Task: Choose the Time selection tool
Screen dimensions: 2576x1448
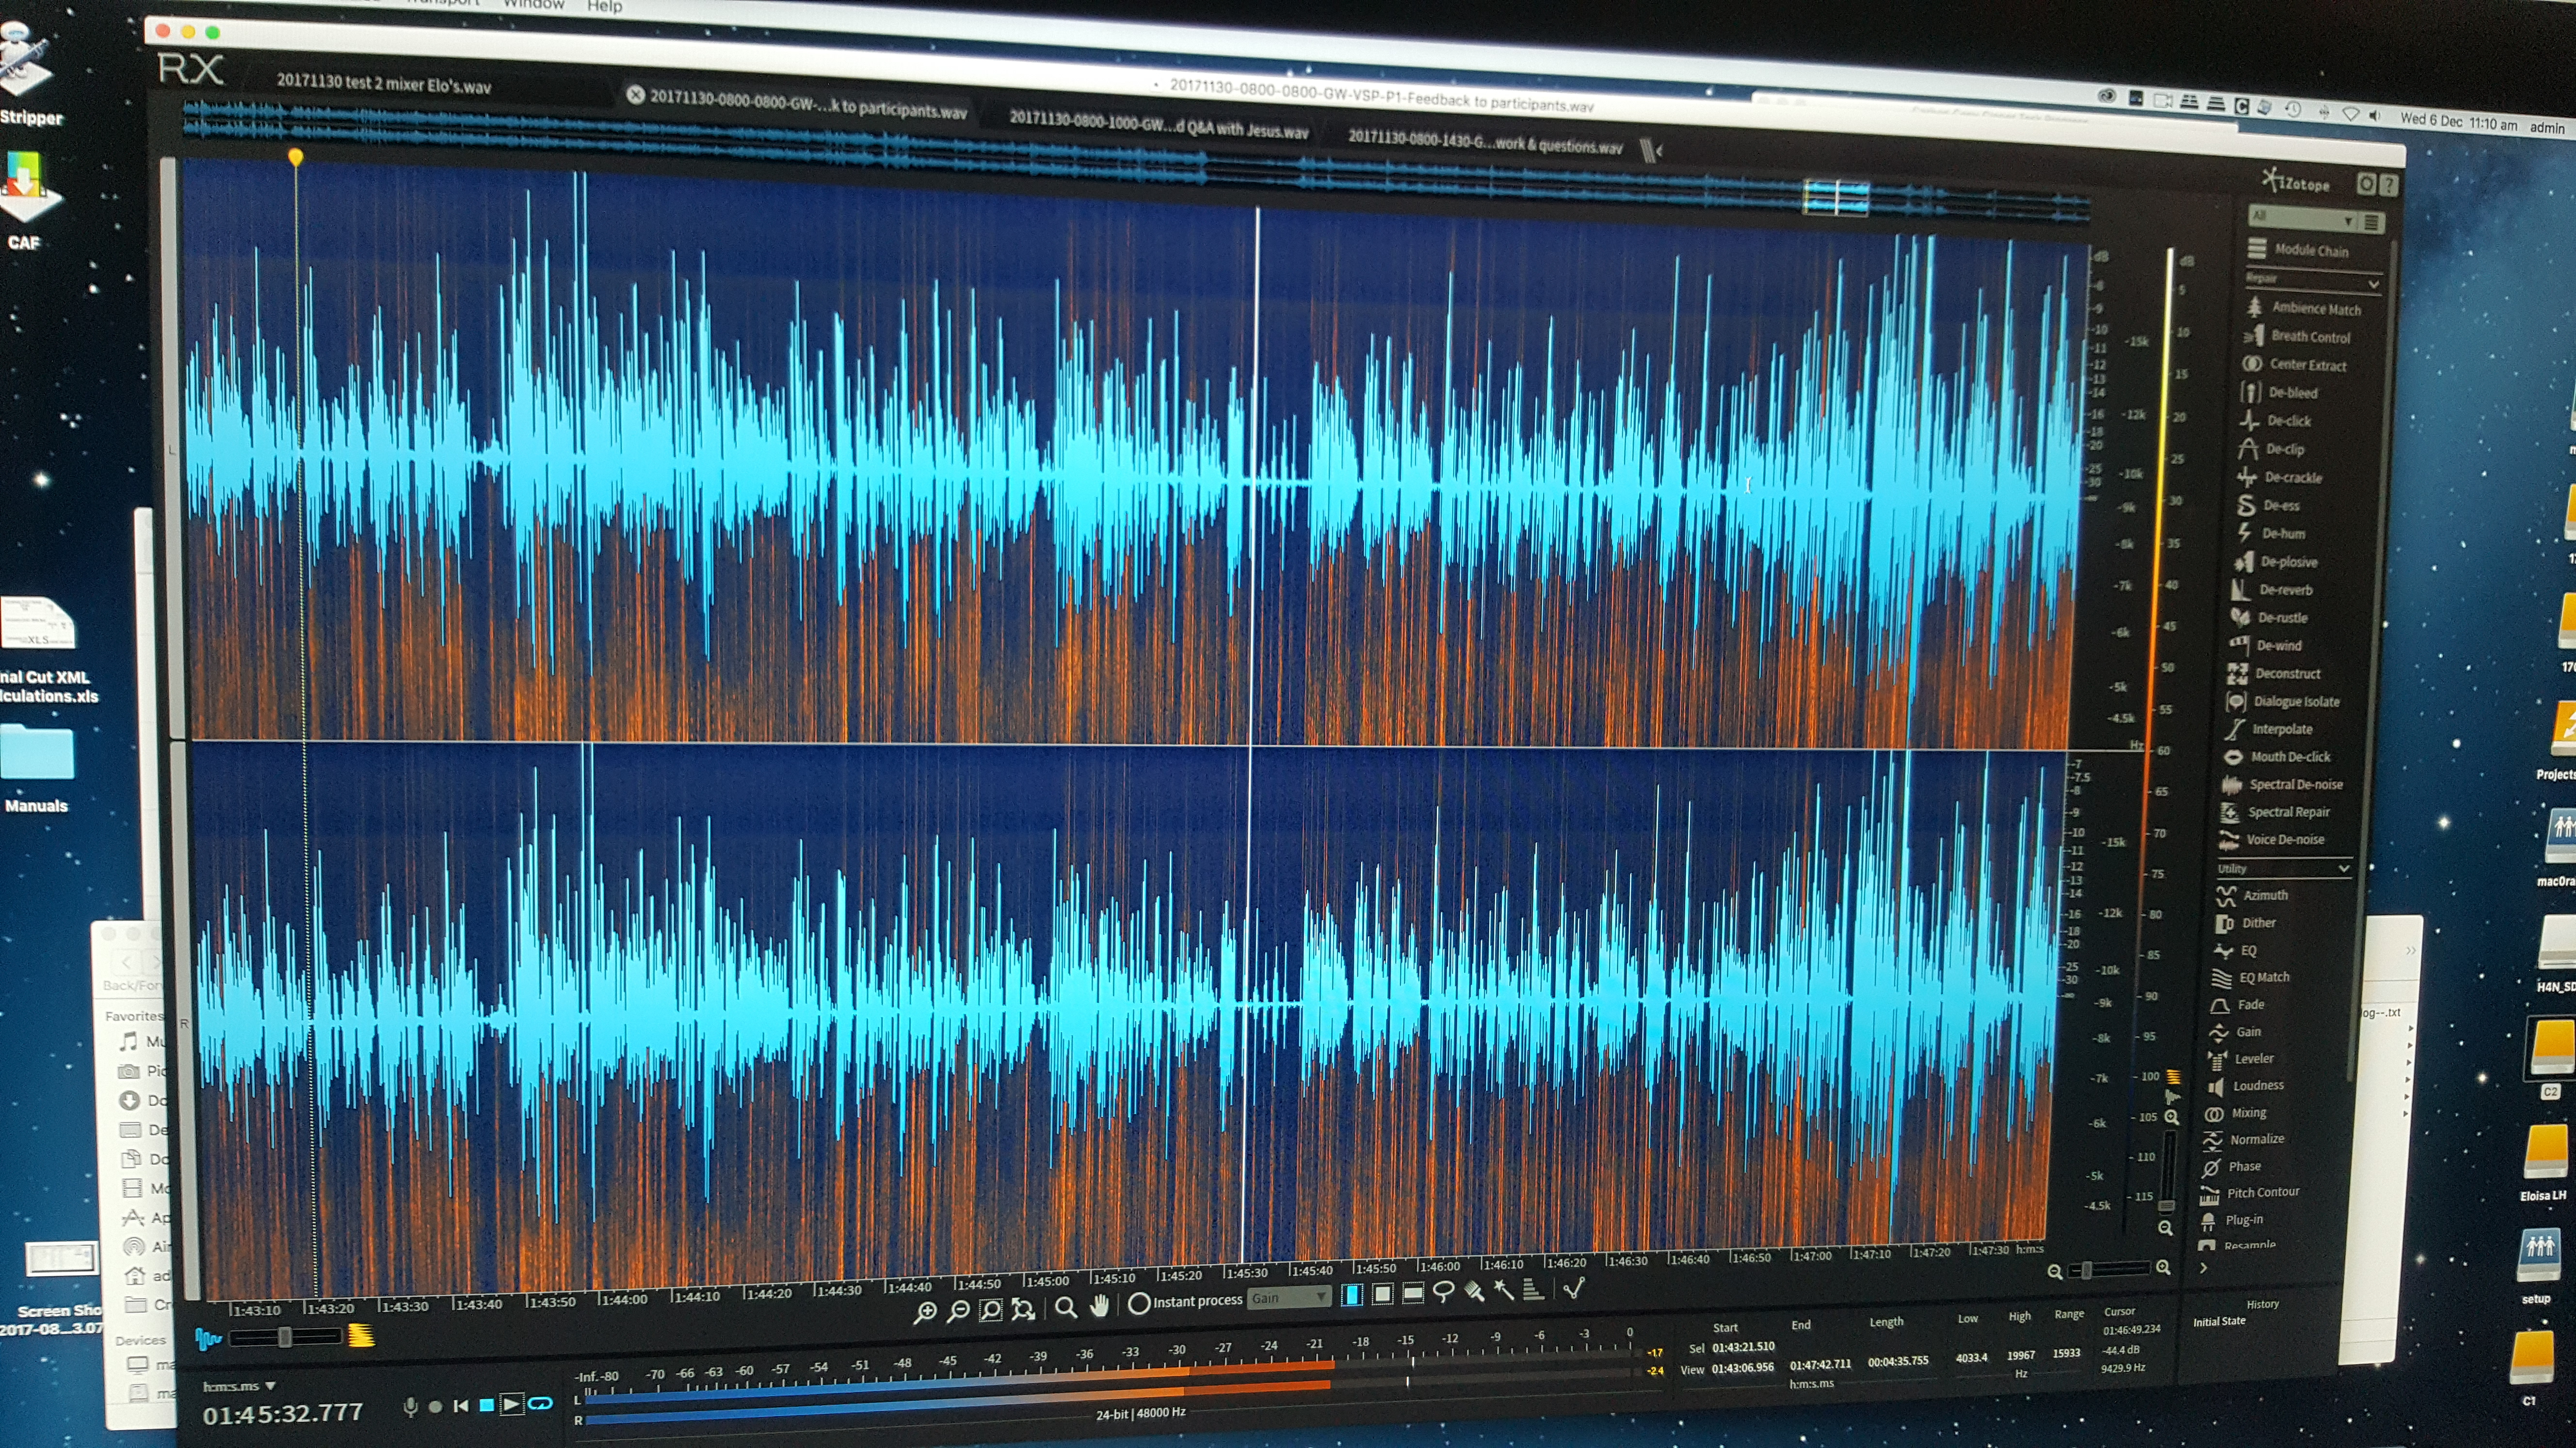Action: click(1351, 1295)
